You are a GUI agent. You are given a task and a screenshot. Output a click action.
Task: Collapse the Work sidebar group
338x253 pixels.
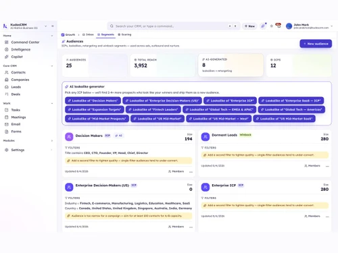pos(52,103)
